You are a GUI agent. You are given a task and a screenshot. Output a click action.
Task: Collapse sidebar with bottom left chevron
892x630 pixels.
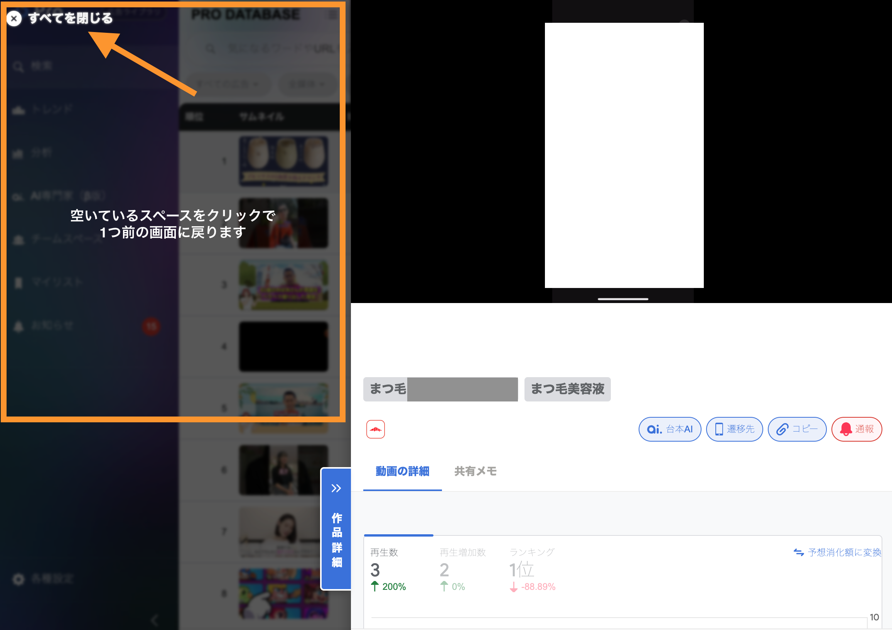coord(155,620)
